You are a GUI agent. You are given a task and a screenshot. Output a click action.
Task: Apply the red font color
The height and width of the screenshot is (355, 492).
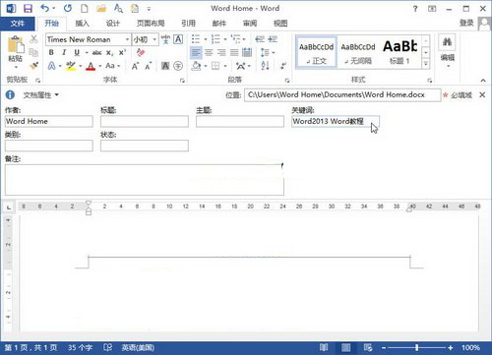click(91, 66)
